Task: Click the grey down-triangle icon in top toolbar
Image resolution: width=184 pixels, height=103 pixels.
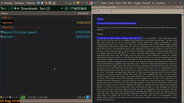Action: 66,3
